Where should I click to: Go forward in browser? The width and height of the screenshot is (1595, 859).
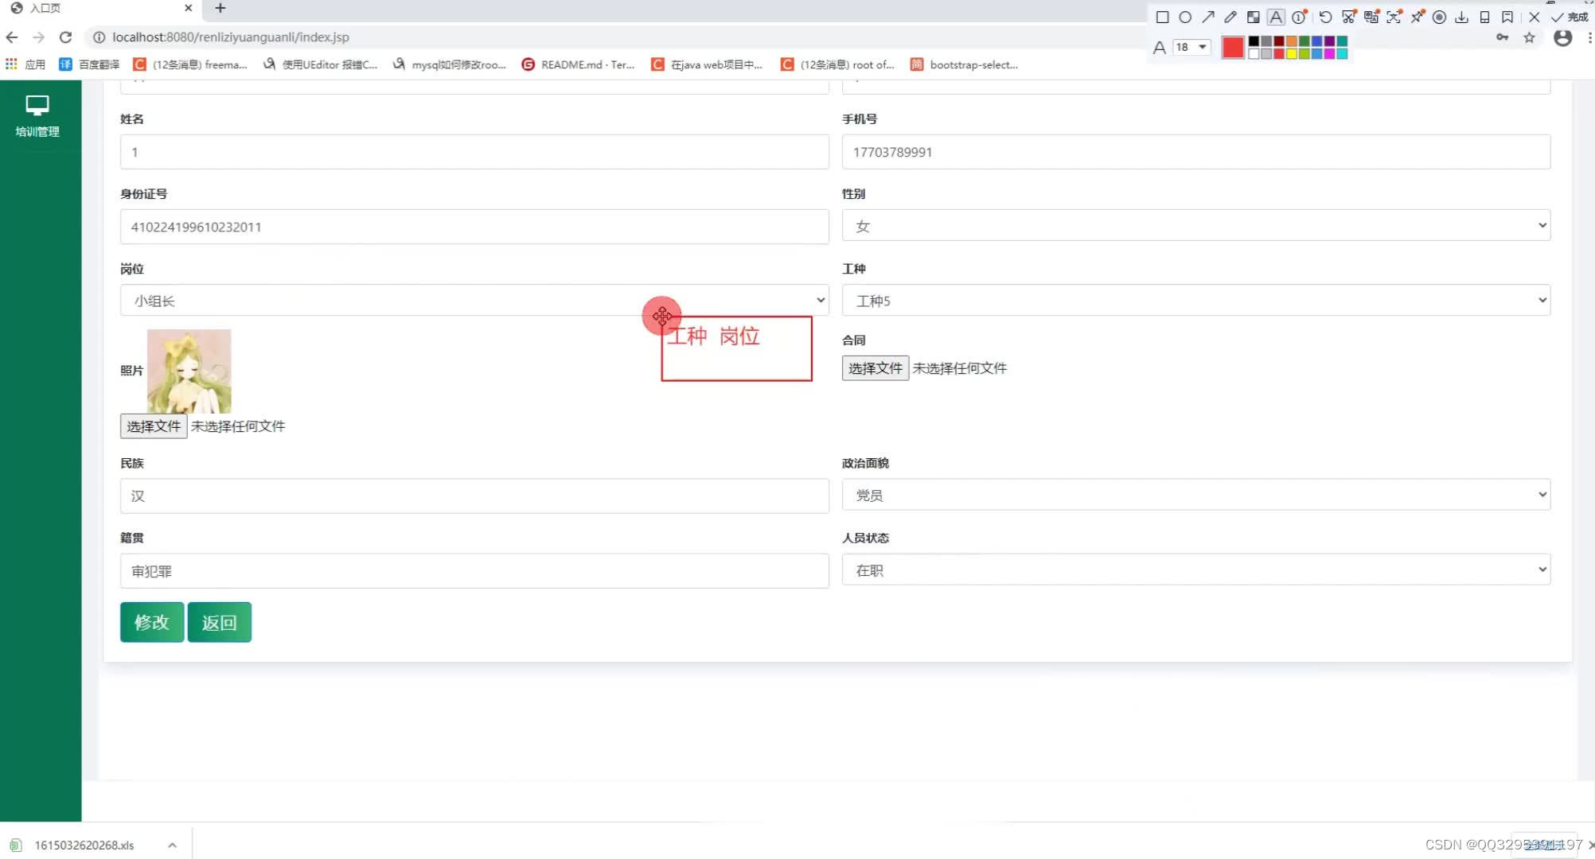coord(38,37)
